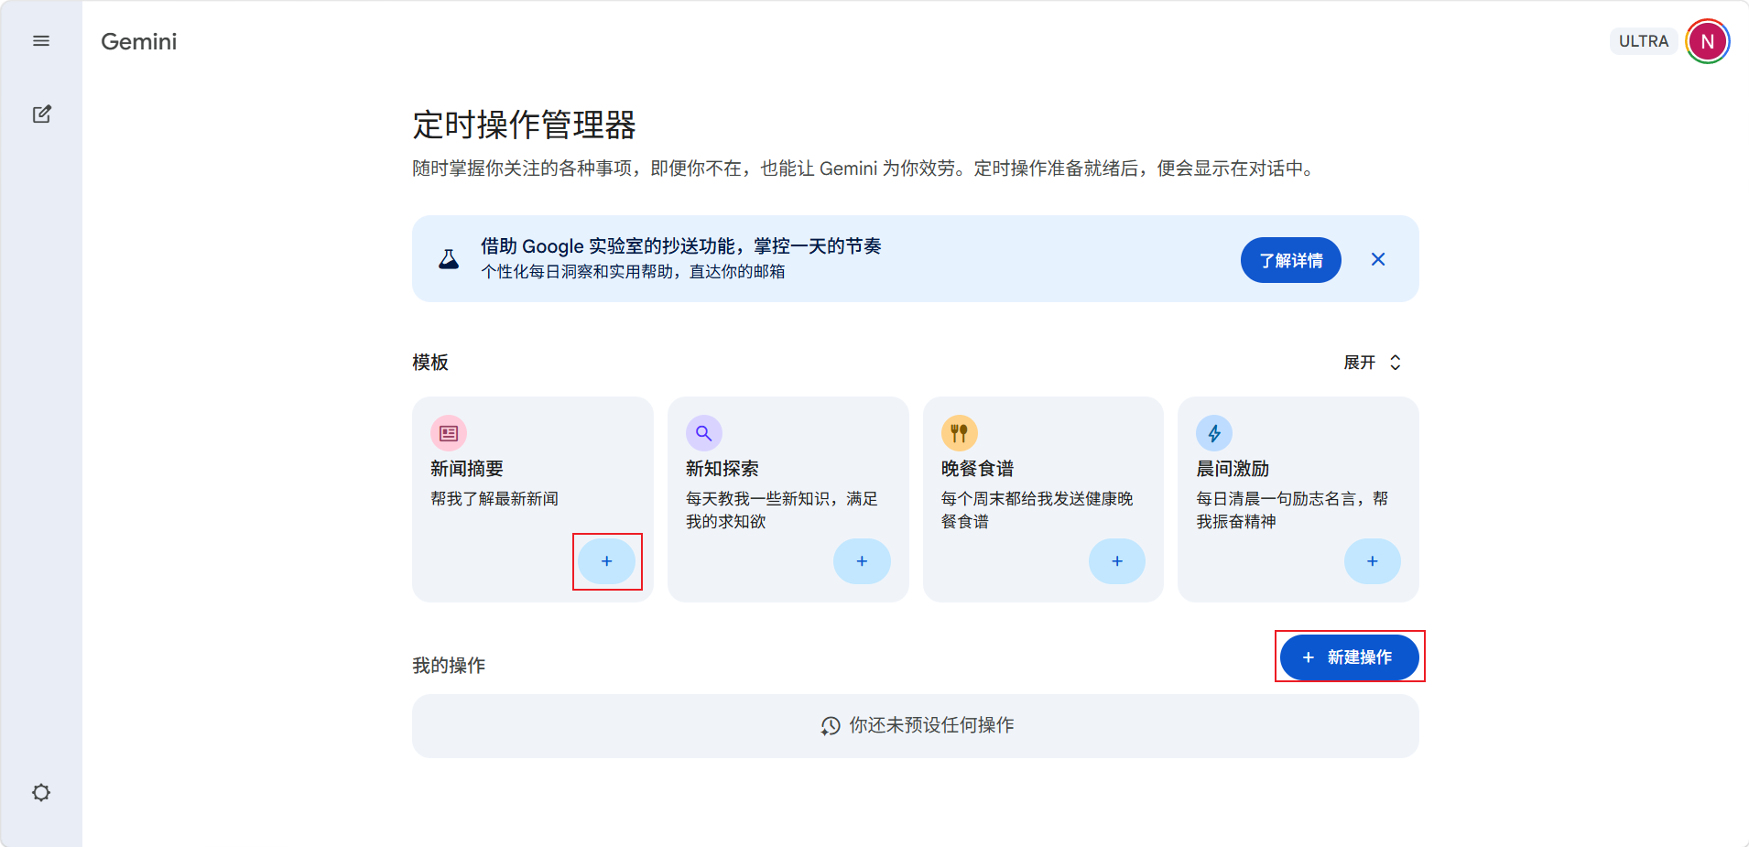Click the clock icon in empty actions box
Screen dimensions: 1749x847
tap(831, 726)
